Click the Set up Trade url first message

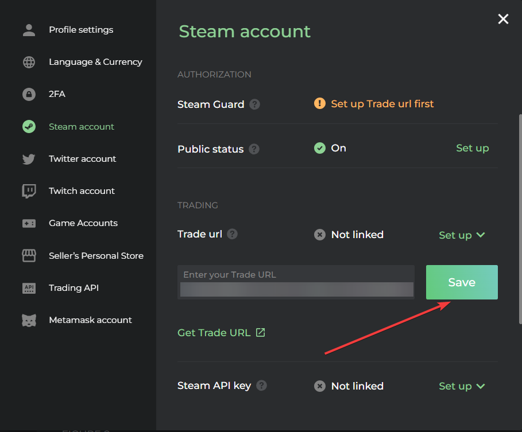pyautogui.click(x=382, y=104)
